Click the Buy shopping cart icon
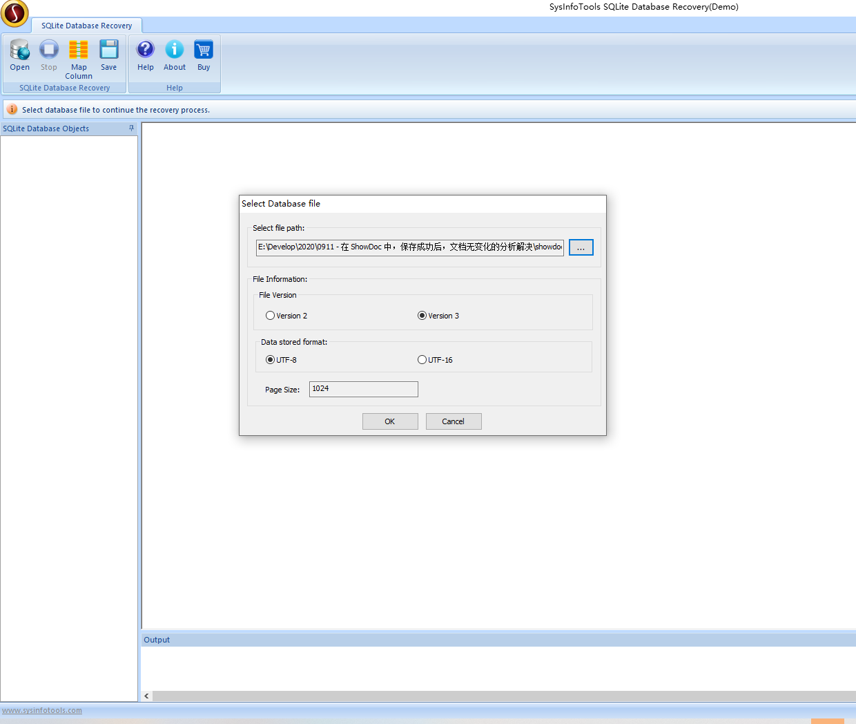Screen dimensions: 856x724 (x=204, y=55)
